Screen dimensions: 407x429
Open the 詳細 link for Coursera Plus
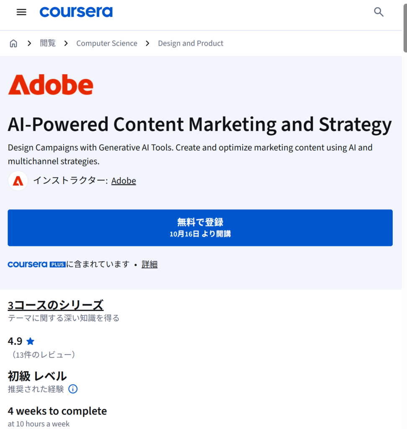(149, 264)
